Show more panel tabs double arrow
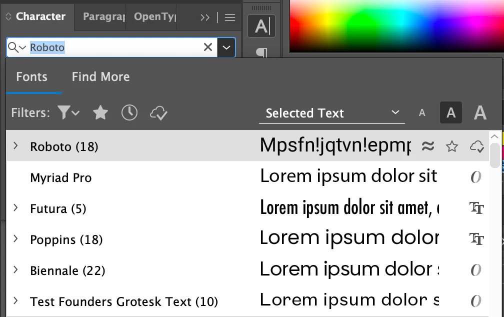504x317 pixels. [x=205, y=17]
